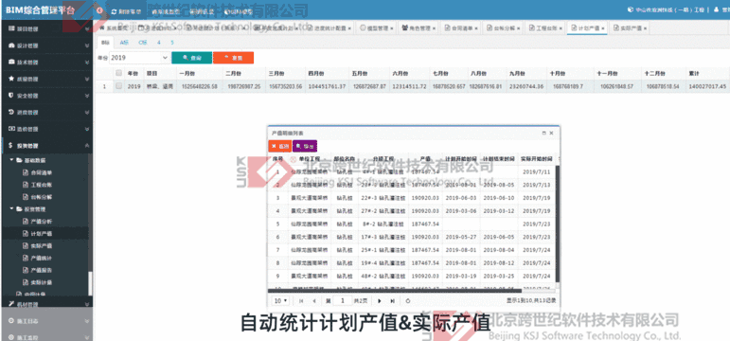Collapse the 基础数据 folder triangle
The width and height of the screenshot is (730, 341).
coord(11,160)
